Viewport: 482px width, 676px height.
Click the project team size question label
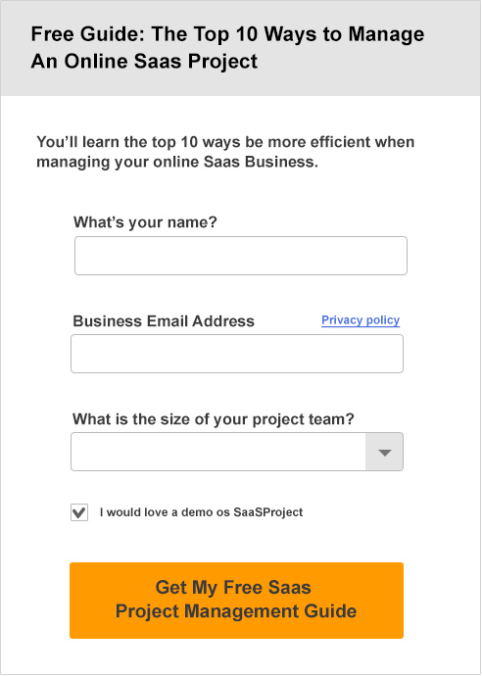point(213,419)
